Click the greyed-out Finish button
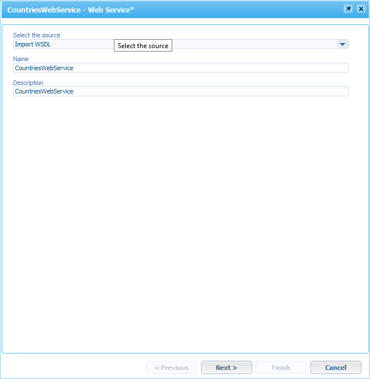 [x=281, y=368]
